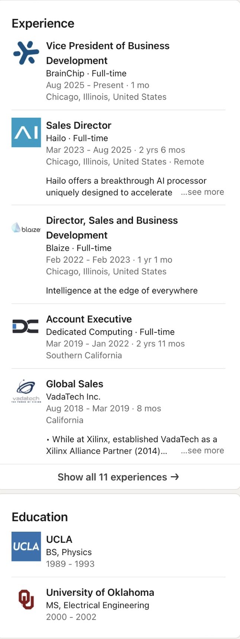Select the Dedicated Computing logo

(x=26, y=326)
